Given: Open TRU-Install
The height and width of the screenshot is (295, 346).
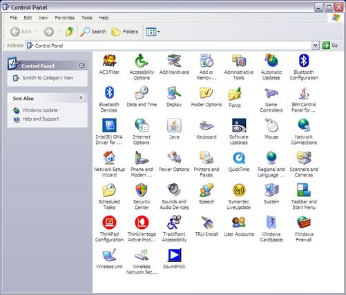Looking at the screenshot, I should click(x=206, y=226).
